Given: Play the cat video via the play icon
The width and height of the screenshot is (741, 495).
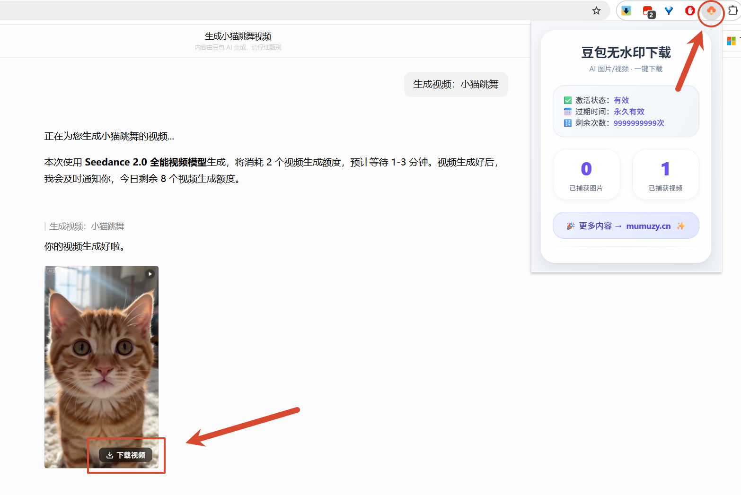Looking at the screenshot, I should (x=150, y=274).
